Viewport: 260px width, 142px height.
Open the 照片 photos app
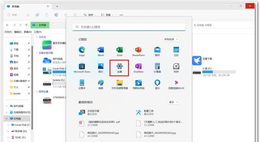click(x=101, y=68)
